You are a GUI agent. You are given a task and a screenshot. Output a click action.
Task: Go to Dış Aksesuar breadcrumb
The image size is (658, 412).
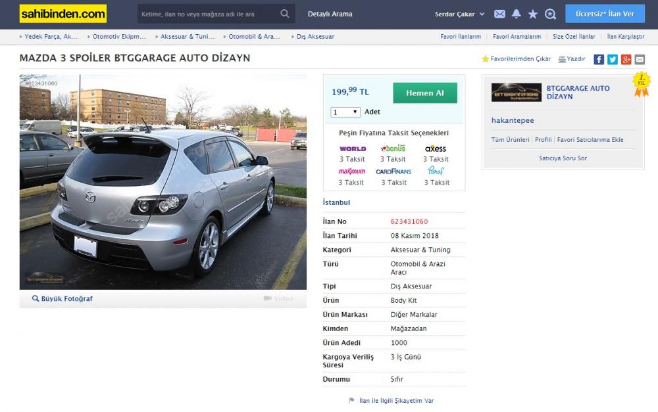click(316, 36)
